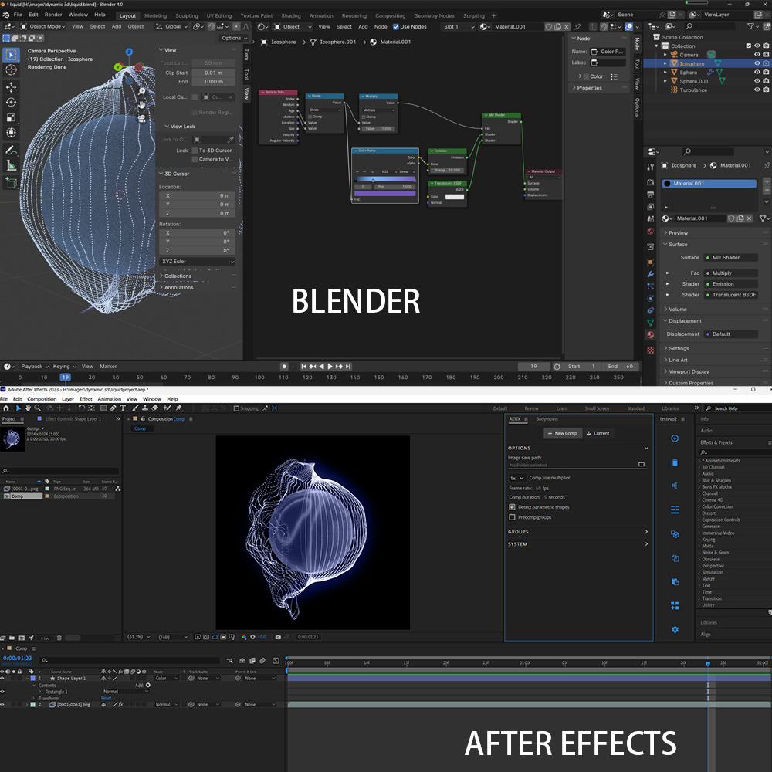Open the World properties globe tab

pyautogui.click(x=650, y=232)
